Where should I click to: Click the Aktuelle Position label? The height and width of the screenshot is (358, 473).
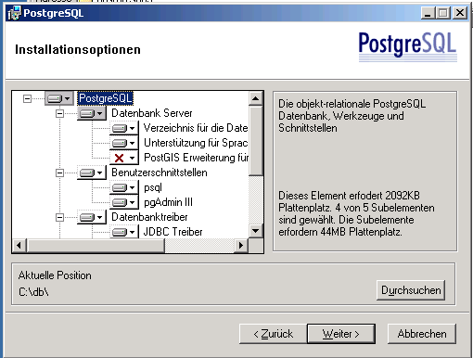tap(55, 275)
